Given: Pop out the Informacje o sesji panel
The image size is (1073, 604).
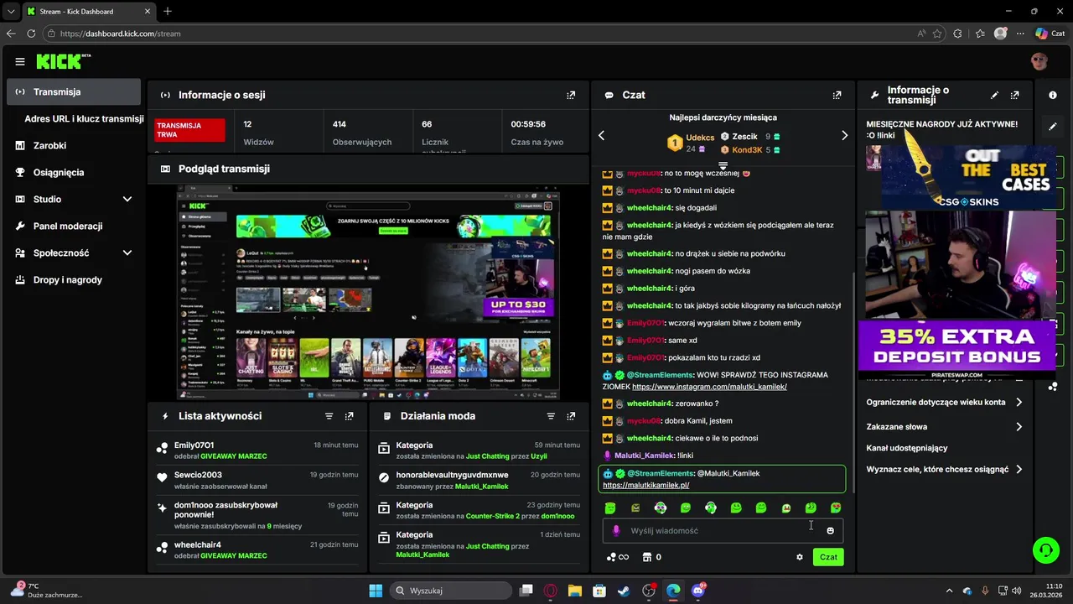Looking at the screenshot, I should (x=571, y=95).
